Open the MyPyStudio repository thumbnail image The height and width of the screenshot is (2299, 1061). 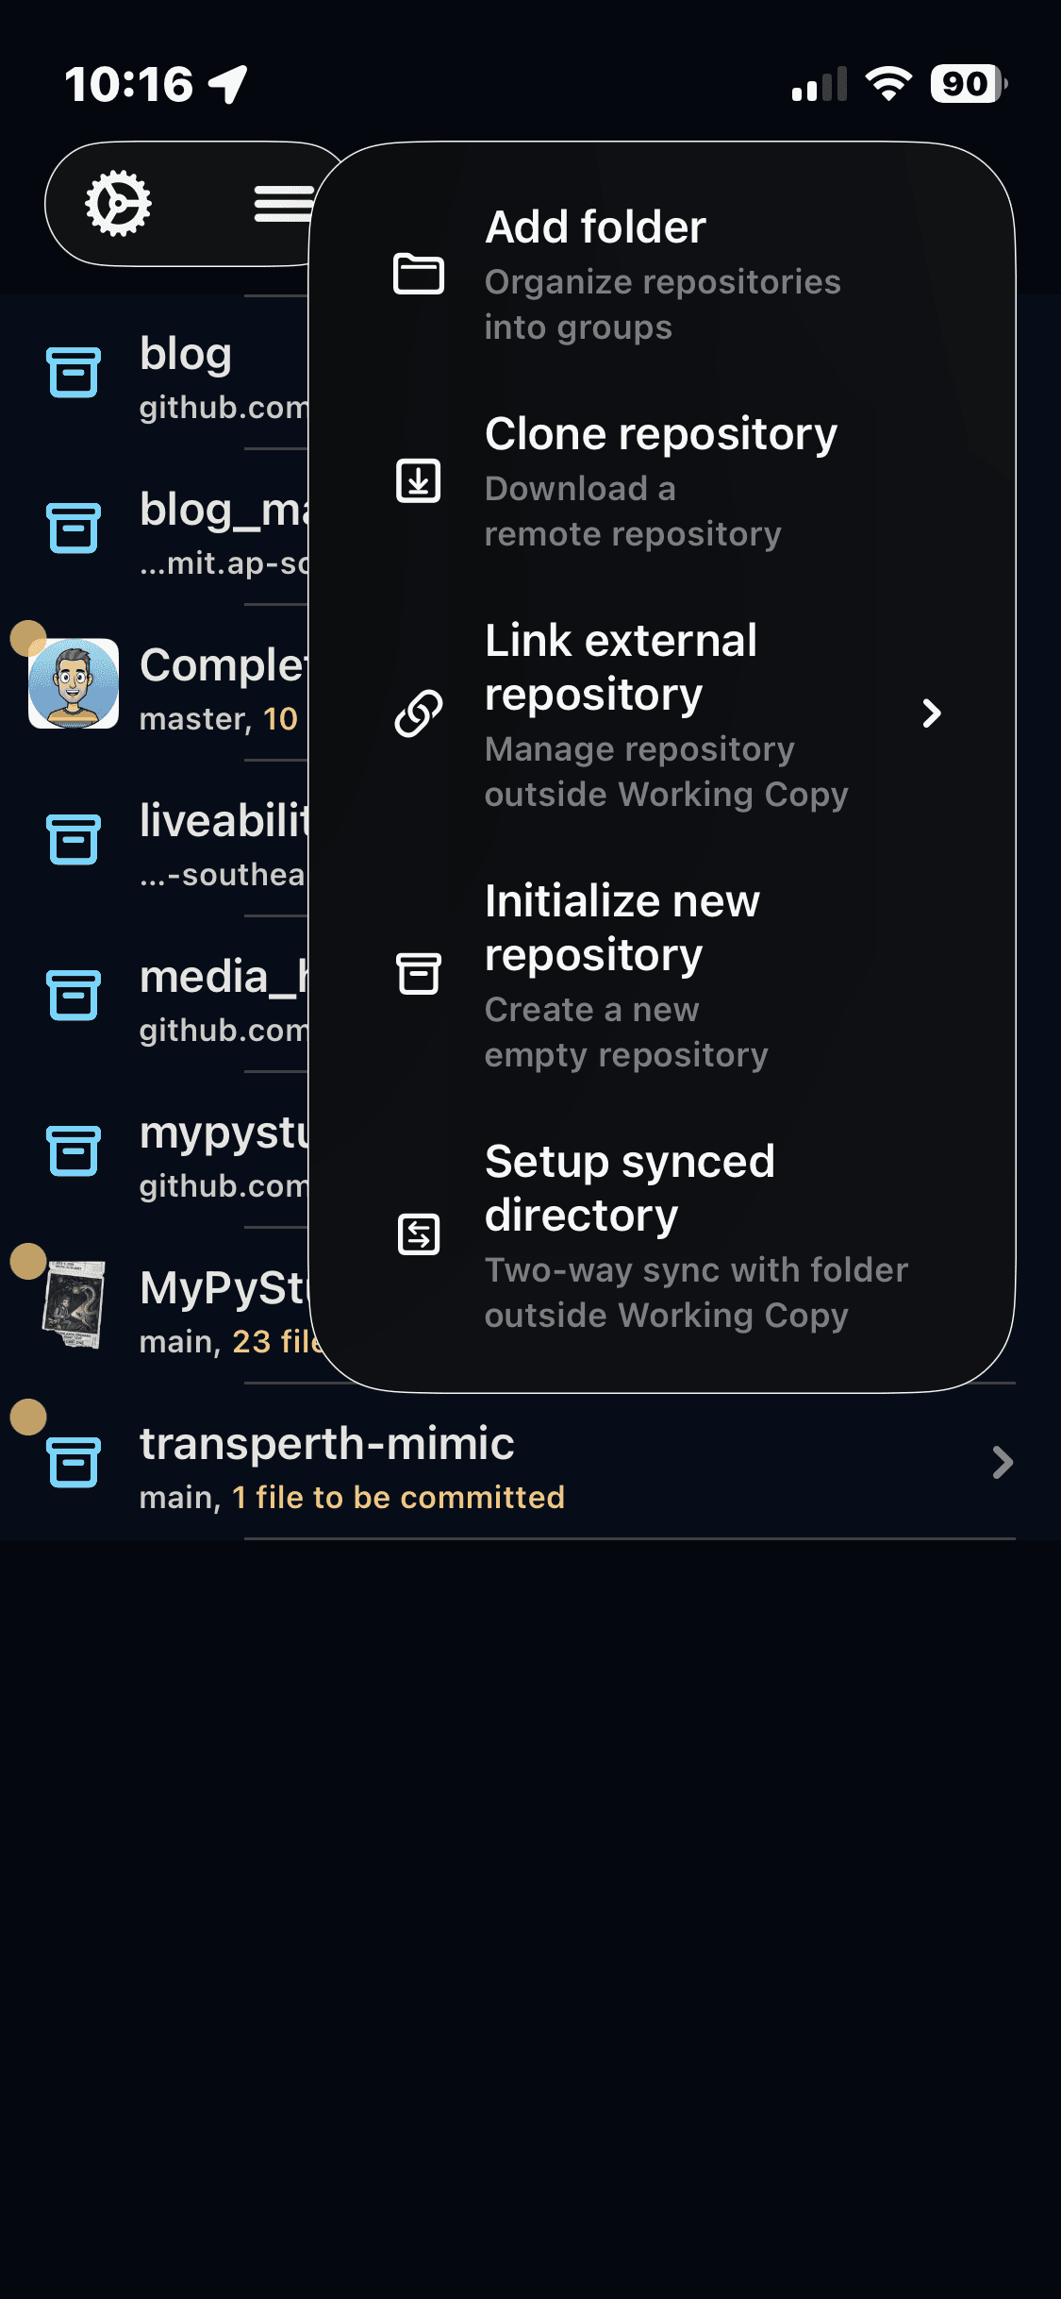[74, 1306]
